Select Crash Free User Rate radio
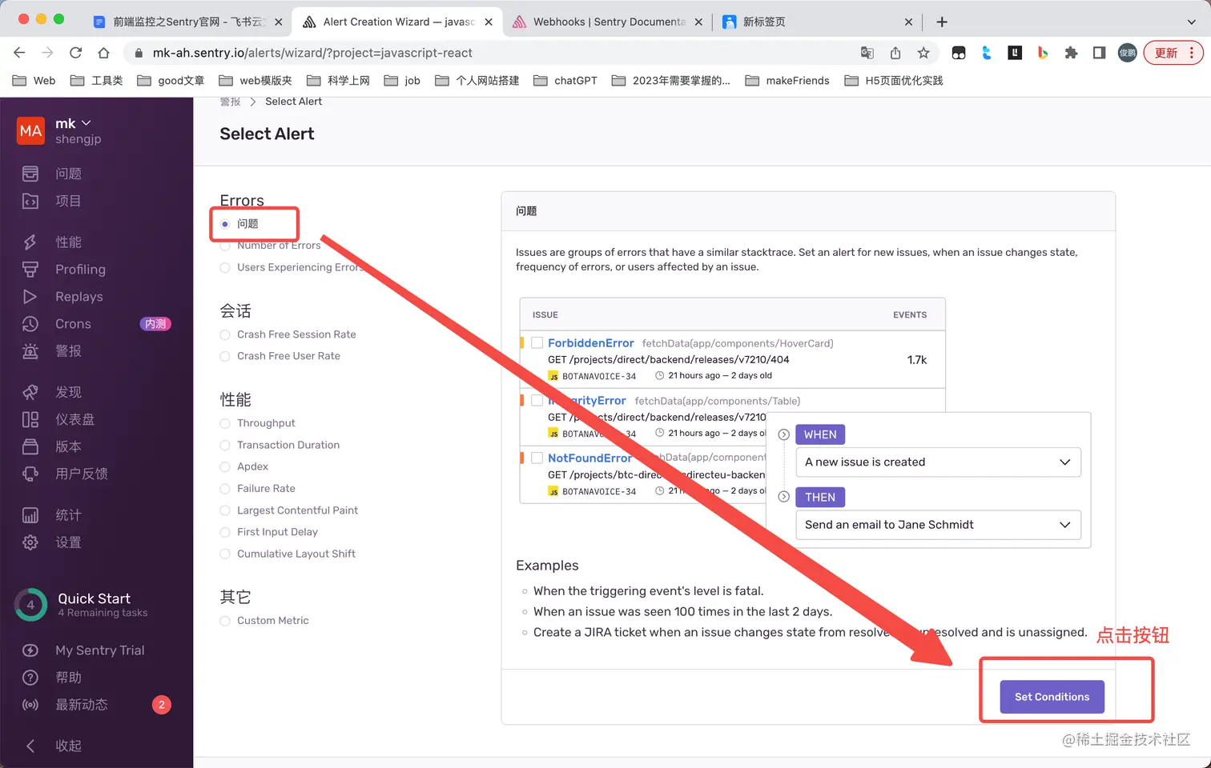This screenshot has height=768, width=1211. tap(225, 356)
